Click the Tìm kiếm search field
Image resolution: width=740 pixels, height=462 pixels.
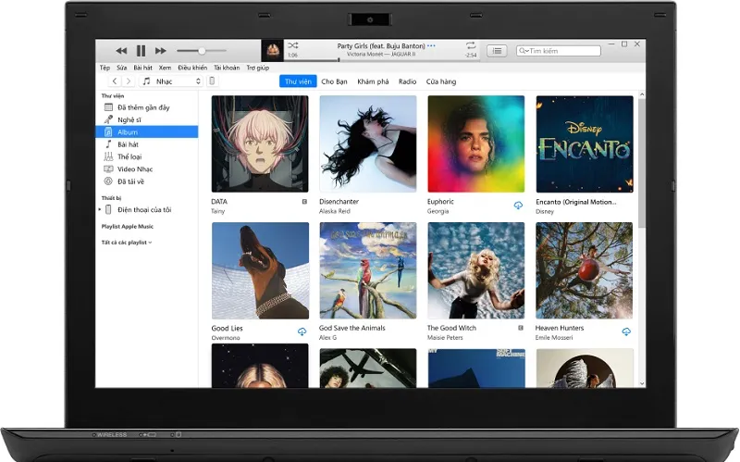pyautogui.click(x=559, y=51)
